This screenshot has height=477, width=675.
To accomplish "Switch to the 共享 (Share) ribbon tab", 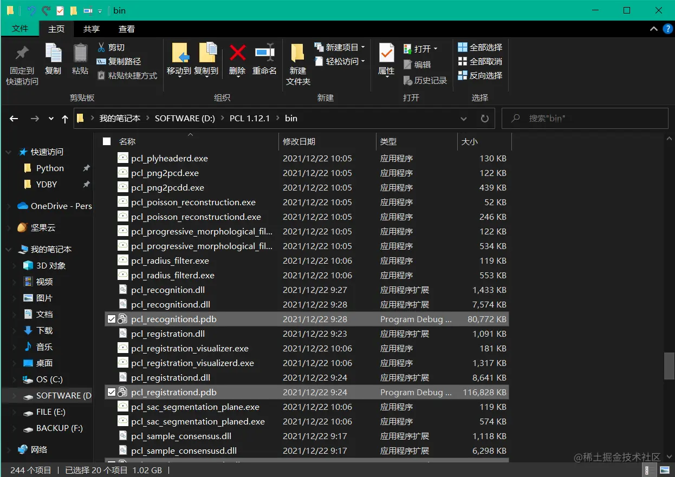I will point(92,29).
